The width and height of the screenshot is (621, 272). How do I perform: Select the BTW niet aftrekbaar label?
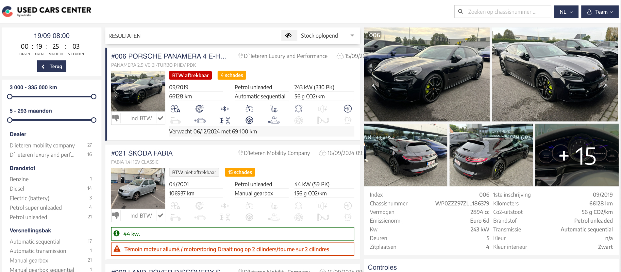tap(194, 172)
